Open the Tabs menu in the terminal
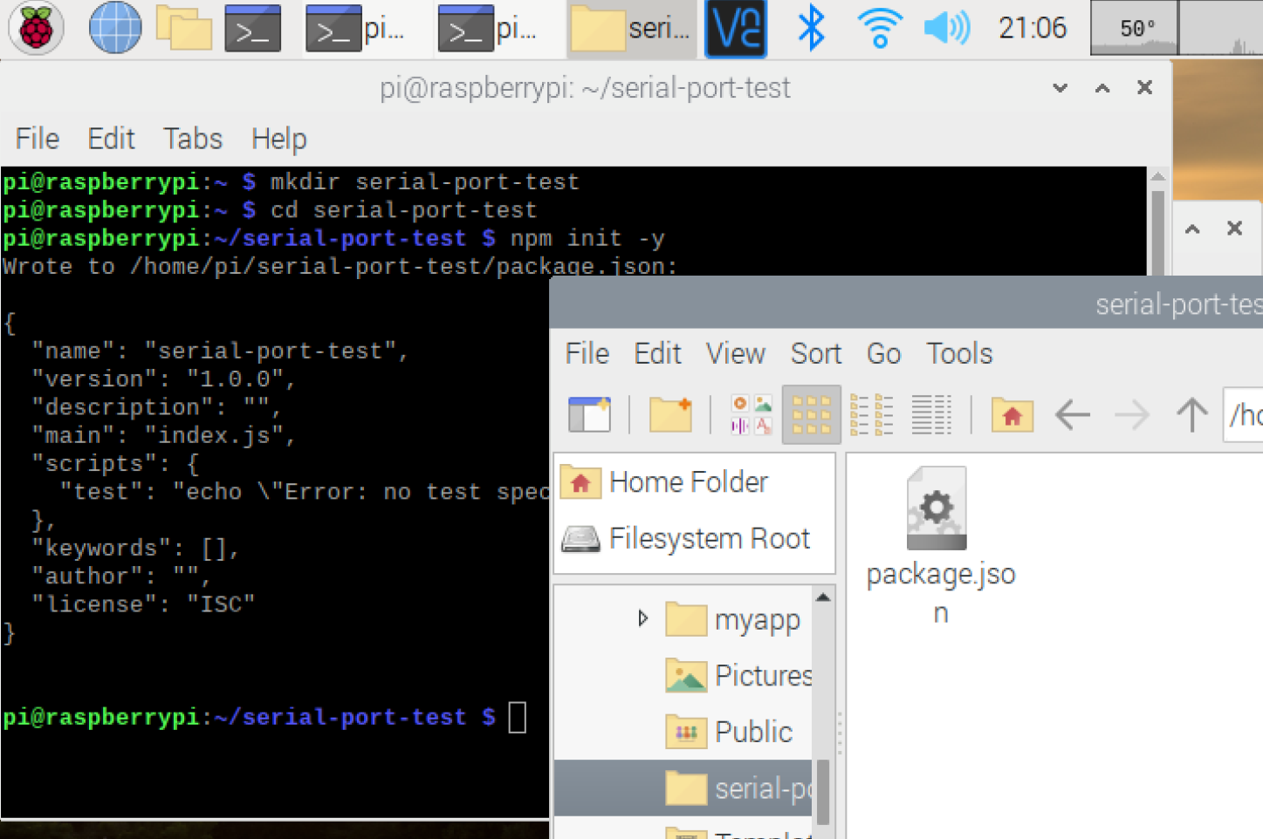This screenshot has width=1263, height=839. [192, 138]
